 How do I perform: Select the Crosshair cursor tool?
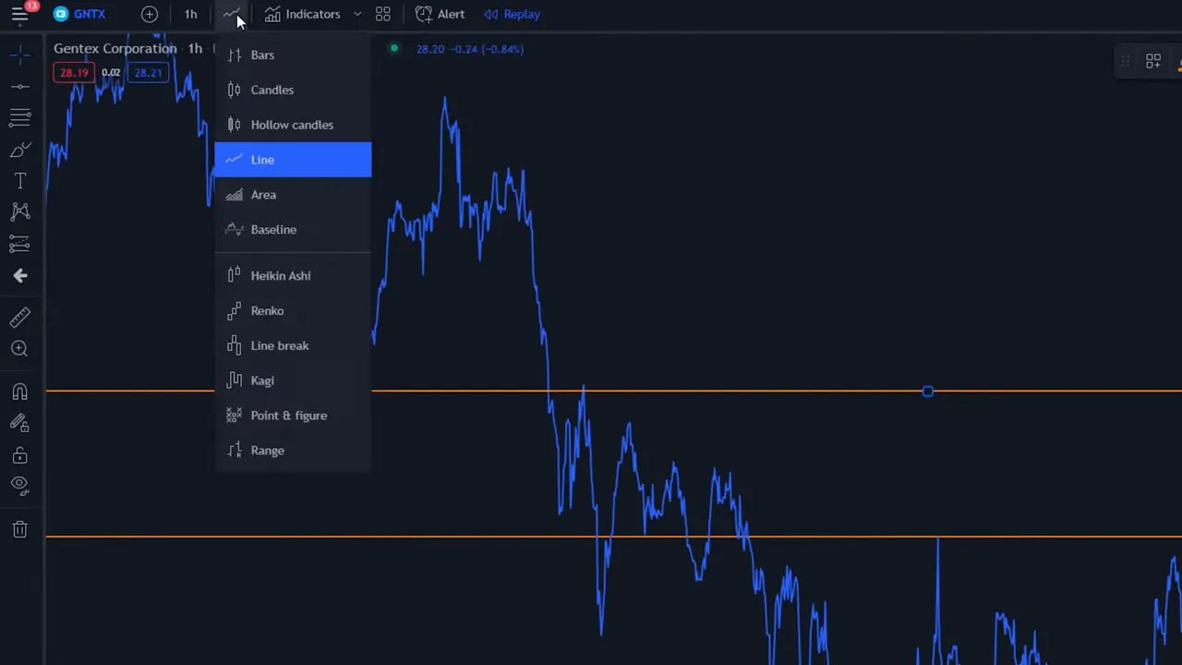19,55
